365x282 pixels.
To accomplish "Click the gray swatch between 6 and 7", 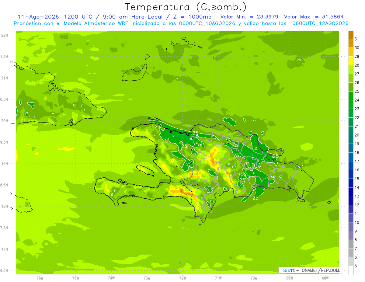I will [x=351, y=253].
